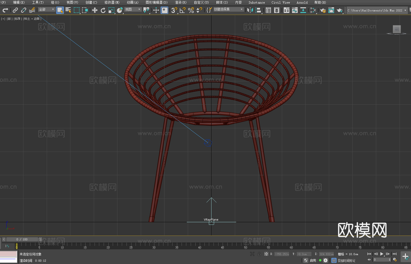411x264 pixels.
Task: Toggle Absolute/Offset transform type-in mode
Action: pyautogui.click(x=266, y=254)
